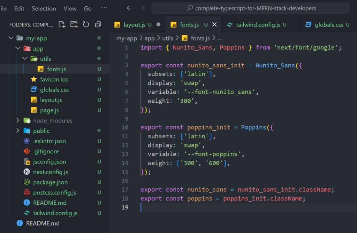Open the Selection menu
Viewport: 357px width, 233px height.
(x=44, y=8)
